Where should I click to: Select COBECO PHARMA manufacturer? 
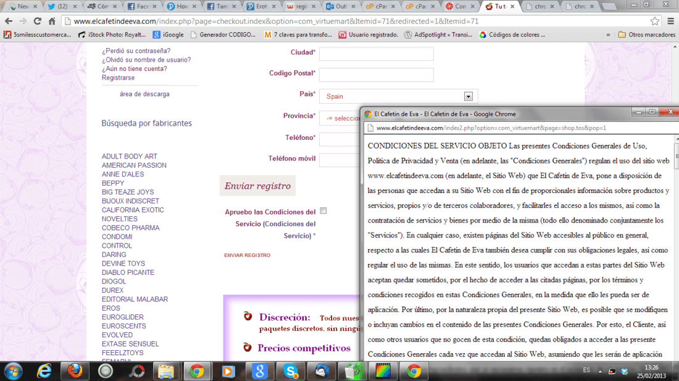(130, 228)
